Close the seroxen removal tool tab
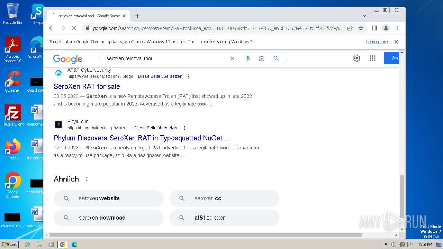This screenshot has width=443, height=249. click(x=124, y=16)
